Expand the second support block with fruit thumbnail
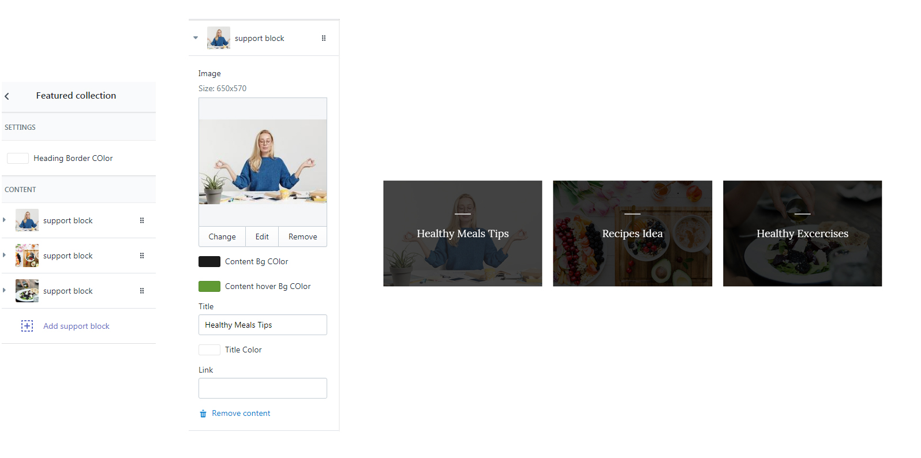Image resolution: width=921 pixels, height=458 pixels. [5, 255]
